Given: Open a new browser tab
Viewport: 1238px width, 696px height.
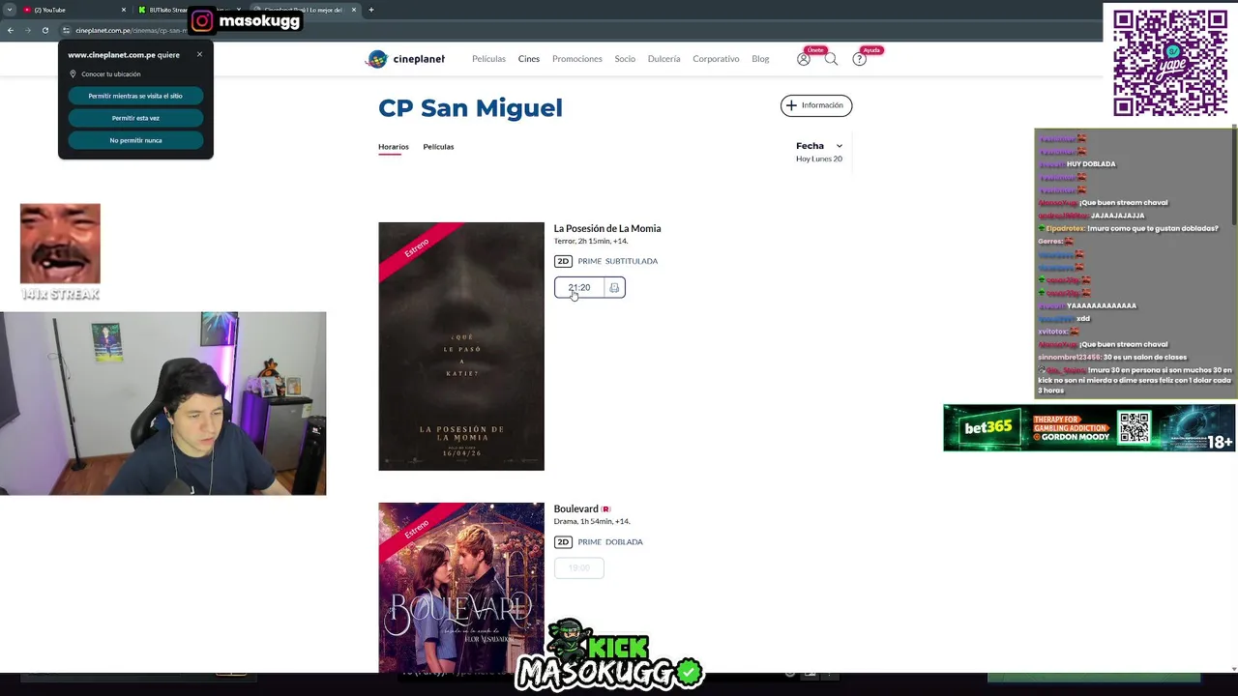Looking at the screenshot, I should [371, 10].
